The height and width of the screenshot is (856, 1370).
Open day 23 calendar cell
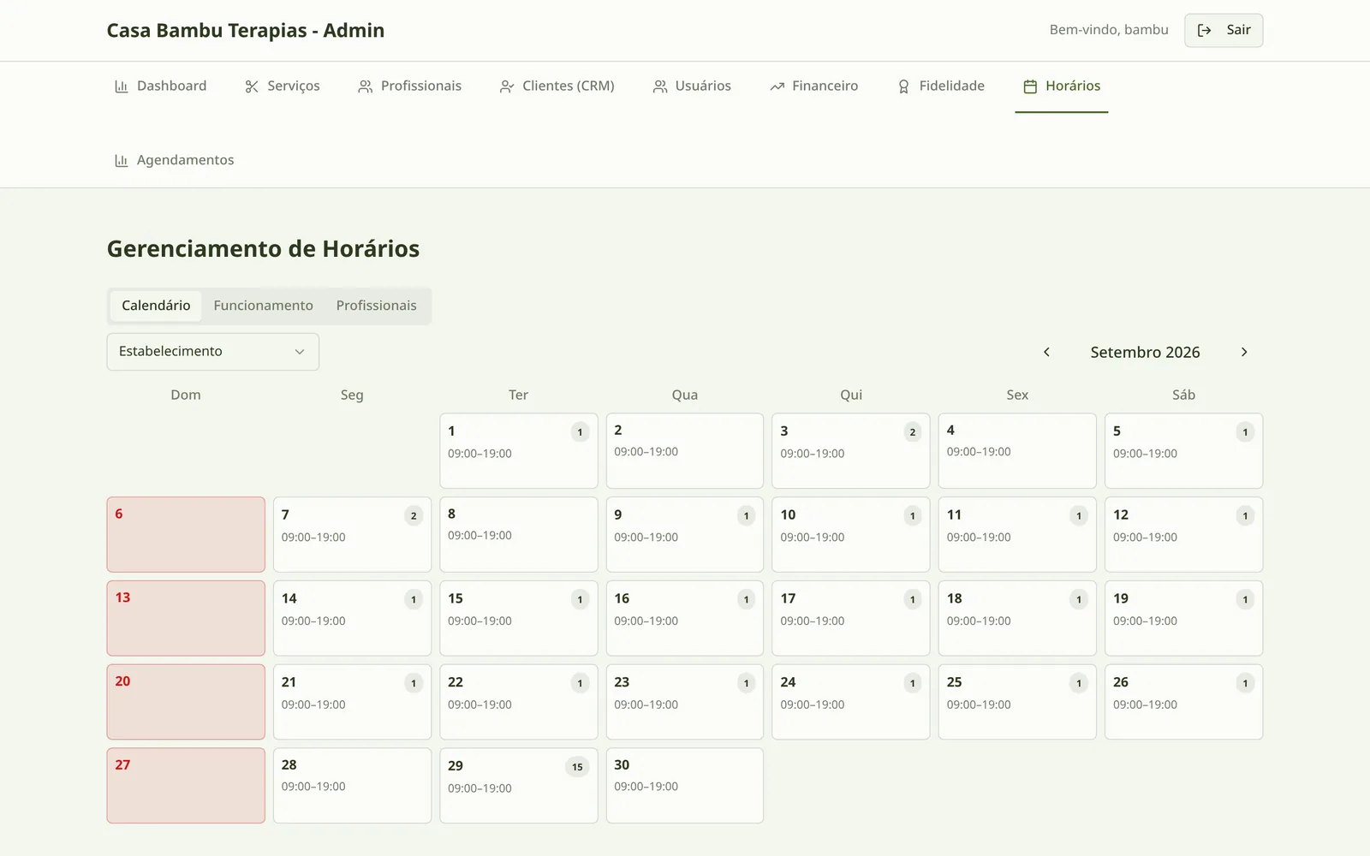coord(685,702)
